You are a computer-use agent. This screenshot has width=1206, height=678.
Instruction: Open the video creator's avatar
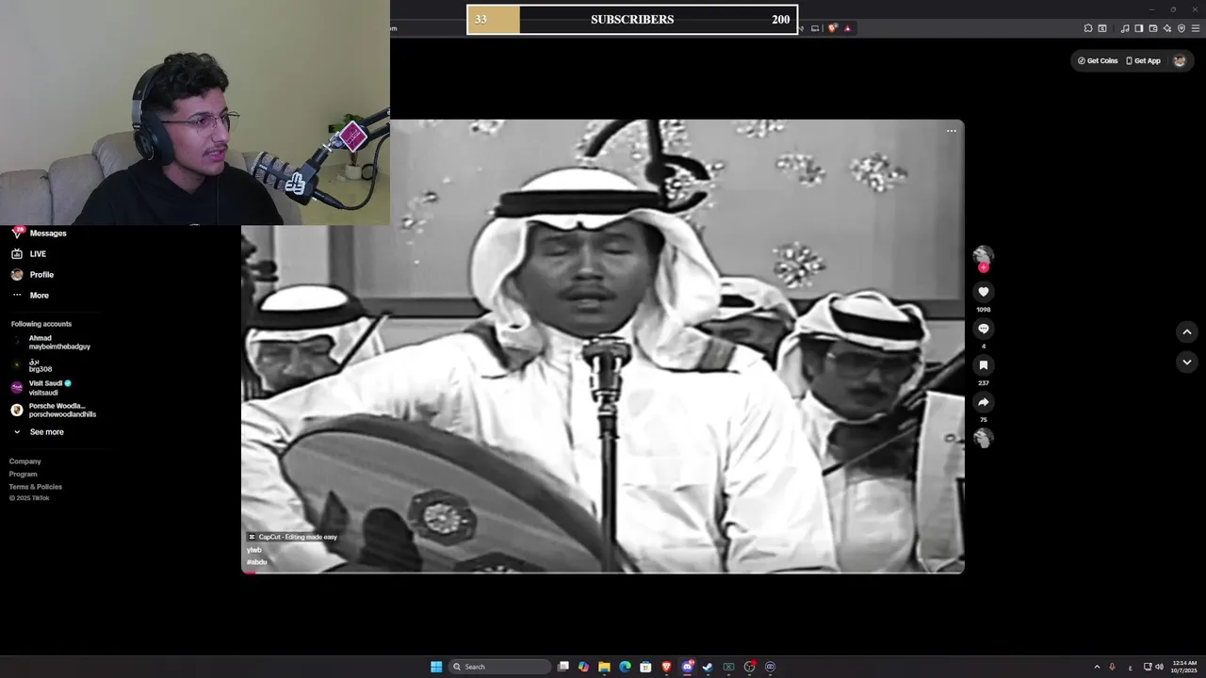coord(984,255)
